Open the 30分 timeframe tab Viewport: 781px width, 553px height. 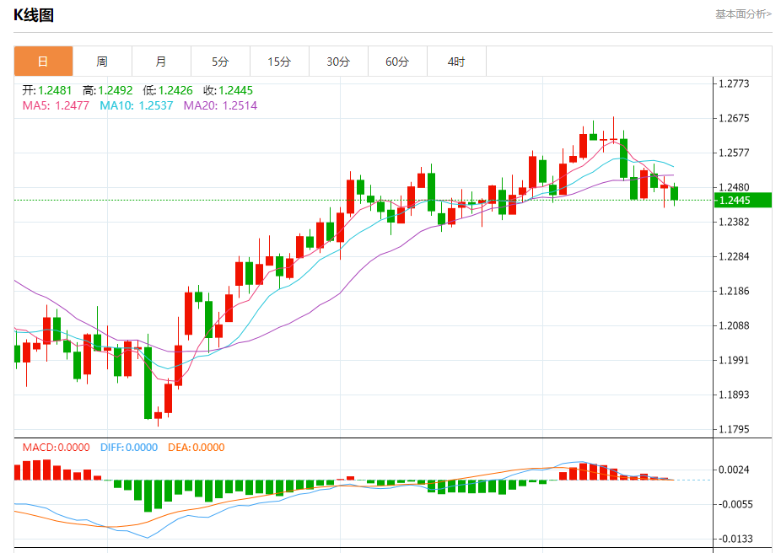click(x=338, y=62)
